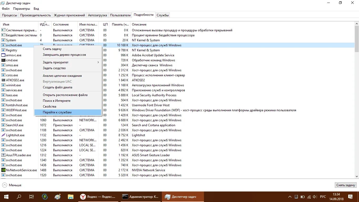Select the services.exe row
The height and width of the screenshot is (202, 359).
click(177, 90)
